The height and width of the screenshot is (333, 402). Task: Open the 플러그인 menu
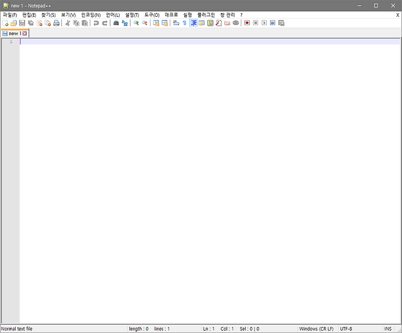pyautogui.click(x=206, y=15)
